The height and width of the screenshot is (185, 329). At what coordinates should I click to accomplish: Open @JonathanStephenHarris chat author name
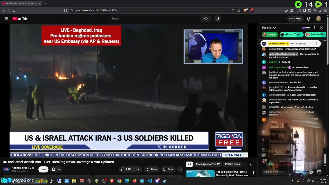(282, 54)
